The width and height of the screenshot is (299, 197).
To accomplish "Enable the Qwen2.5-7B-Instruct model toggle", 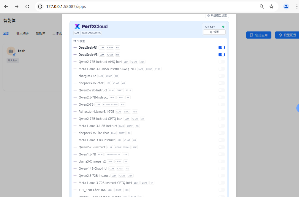I will (222, 97).
